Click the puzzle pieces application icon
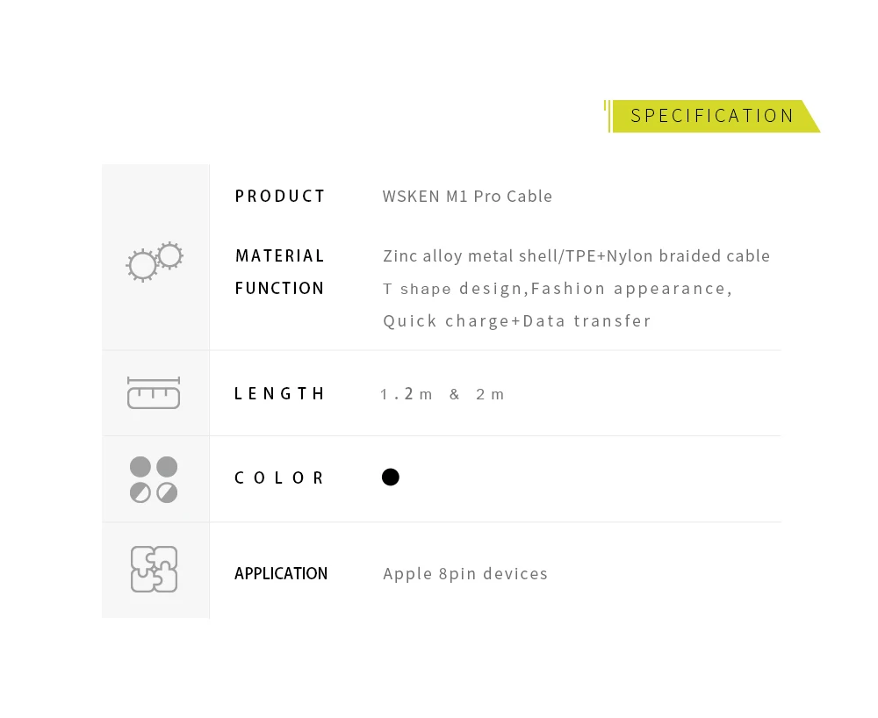 coord(154,569)
